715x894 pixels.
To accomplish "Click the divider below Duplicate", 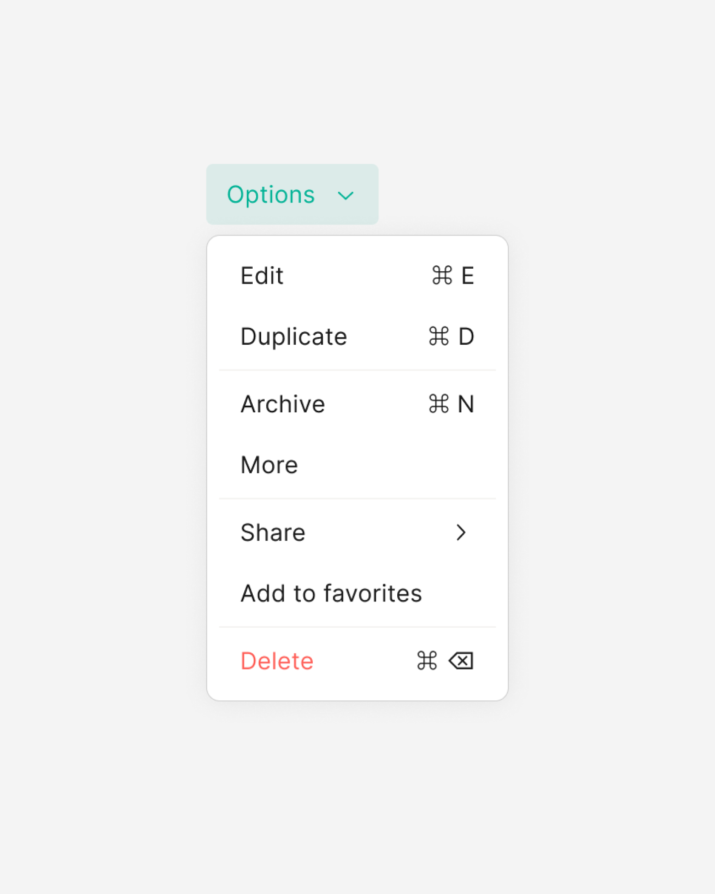I will [x=357, y=371].
